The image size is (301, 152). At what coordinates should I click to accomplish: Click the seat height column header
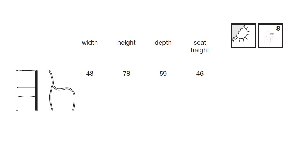pos(200,46)
